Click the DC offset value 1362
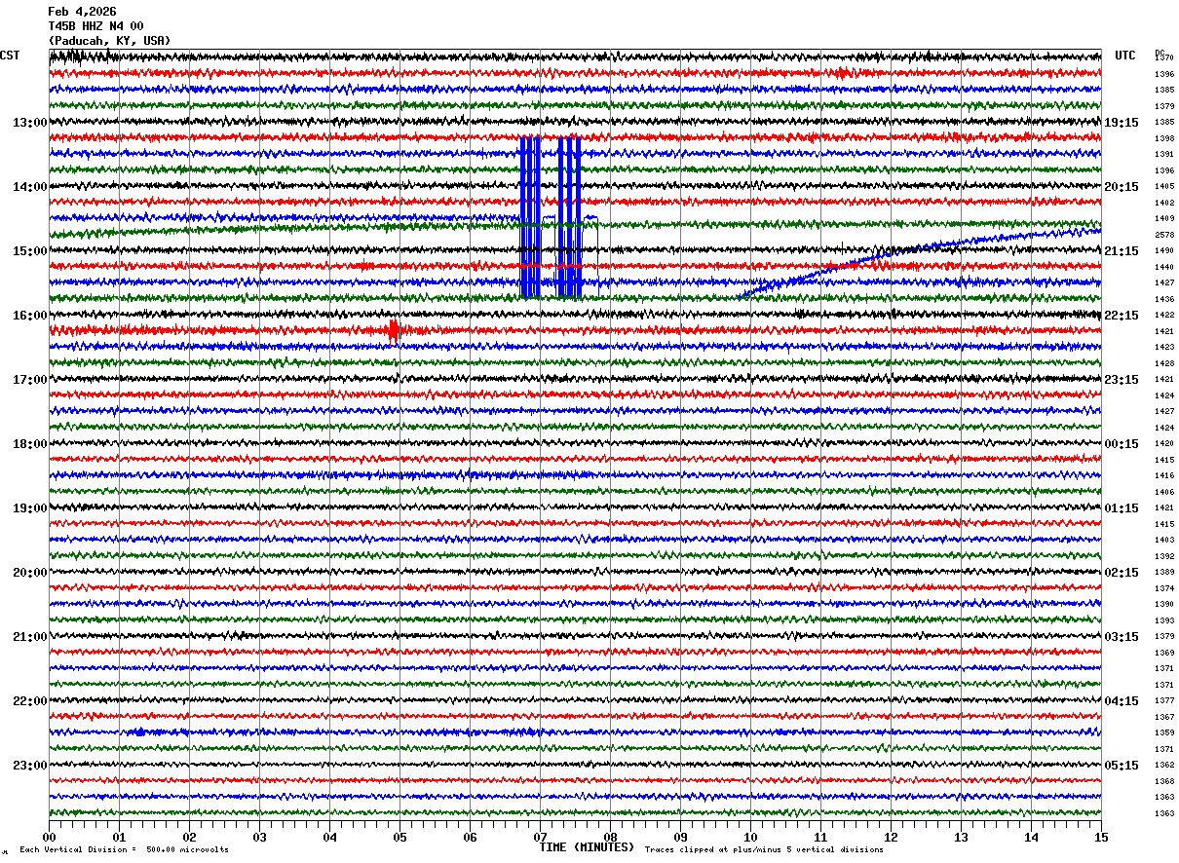 (x=1164, y=766)
